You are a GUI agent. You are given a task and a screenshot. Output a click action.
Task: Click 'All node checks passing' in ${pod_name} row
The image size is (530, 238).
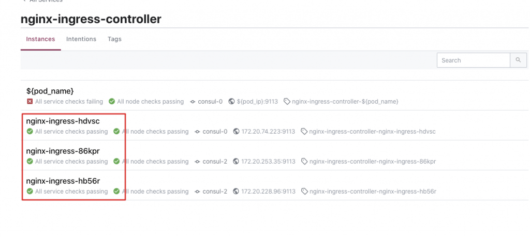click(x=151, y=101)
